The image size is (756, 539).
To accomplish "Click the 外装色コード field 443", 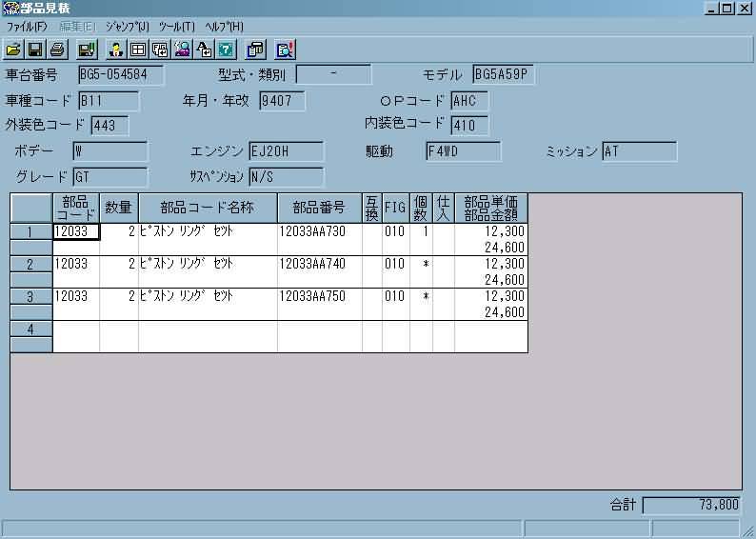I will pos(109,126).
